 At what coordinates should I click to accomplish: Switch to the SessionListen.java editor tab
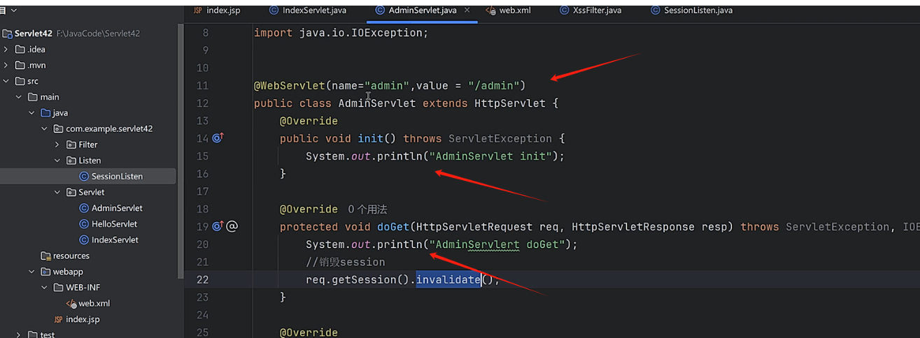691,10
